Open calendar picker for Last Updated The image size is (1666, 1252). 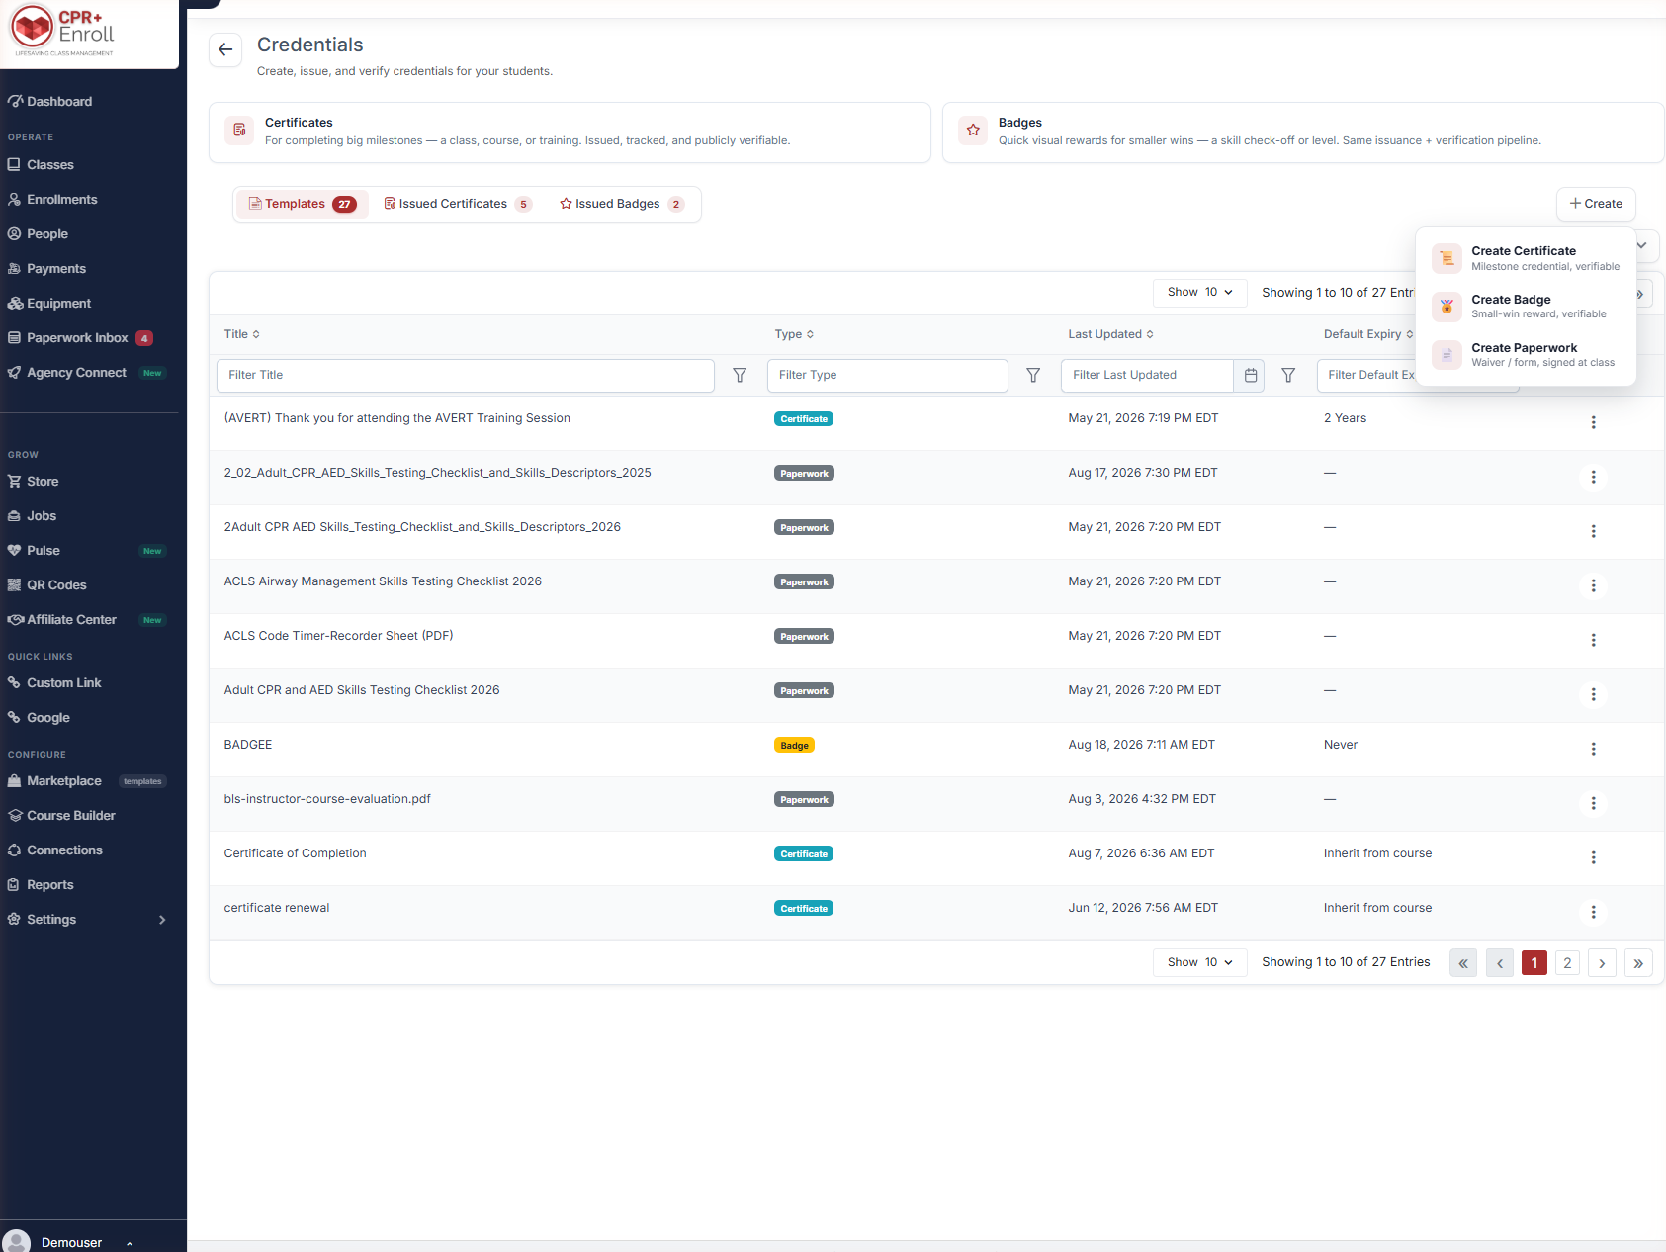click(1251, 375)
